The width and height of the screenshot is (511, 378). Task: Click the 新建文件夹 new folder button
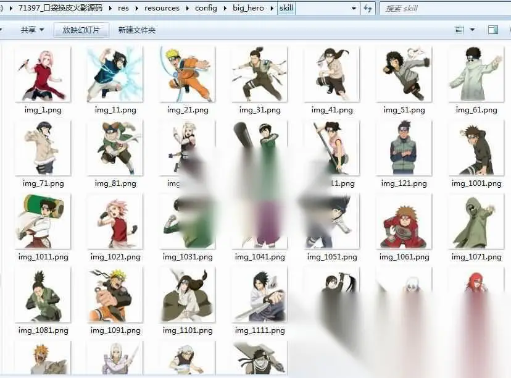click(x=137, y=30)
